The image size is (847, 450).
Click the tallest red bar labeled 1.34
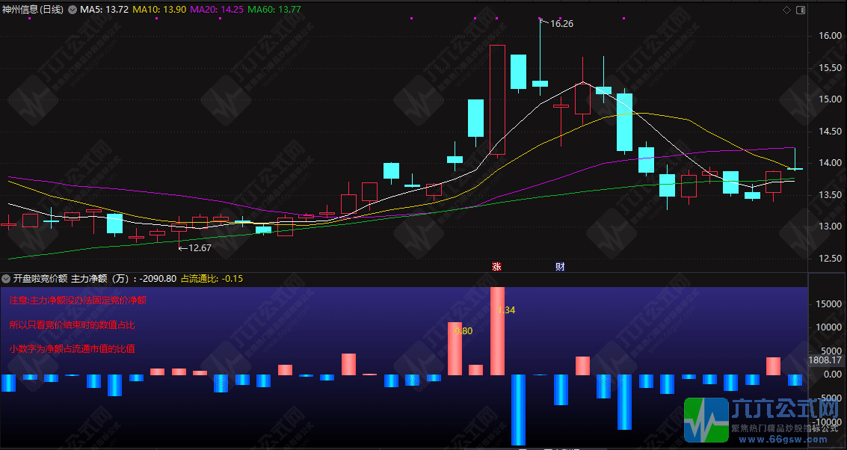coord(497,333)
